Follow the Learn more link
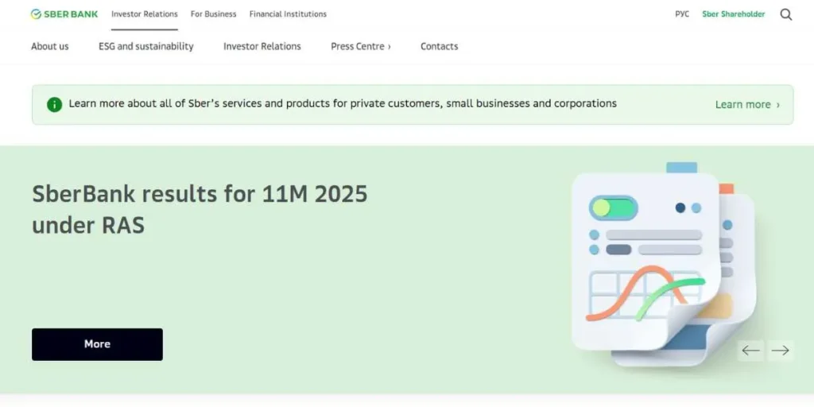This screenshot has width=814, height=407. click(746, 104)
